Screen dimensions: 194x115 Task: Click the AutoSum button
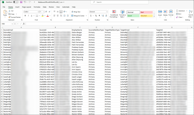180,11
